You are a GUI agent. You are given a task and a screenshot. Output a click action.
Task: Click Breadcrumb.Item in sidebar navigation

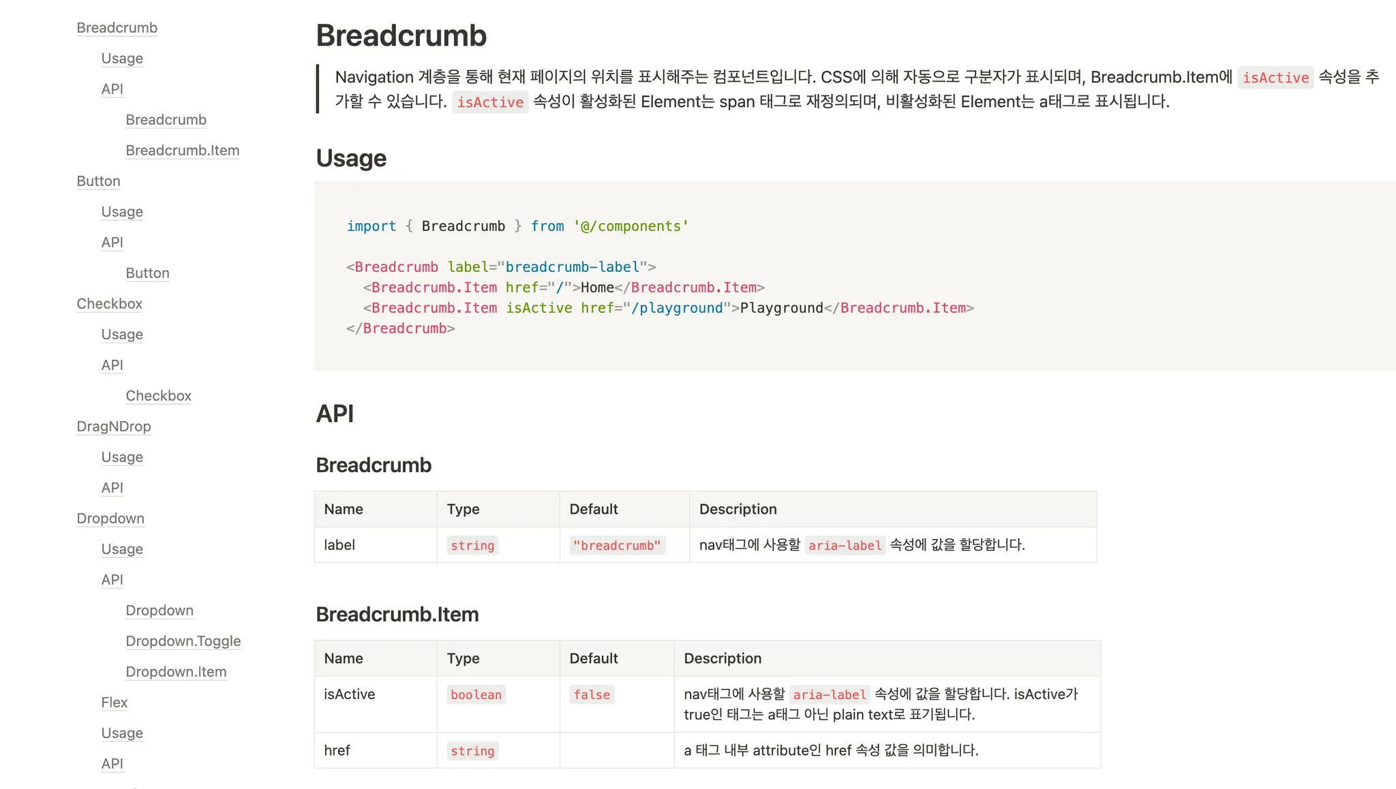pos(182,151)
